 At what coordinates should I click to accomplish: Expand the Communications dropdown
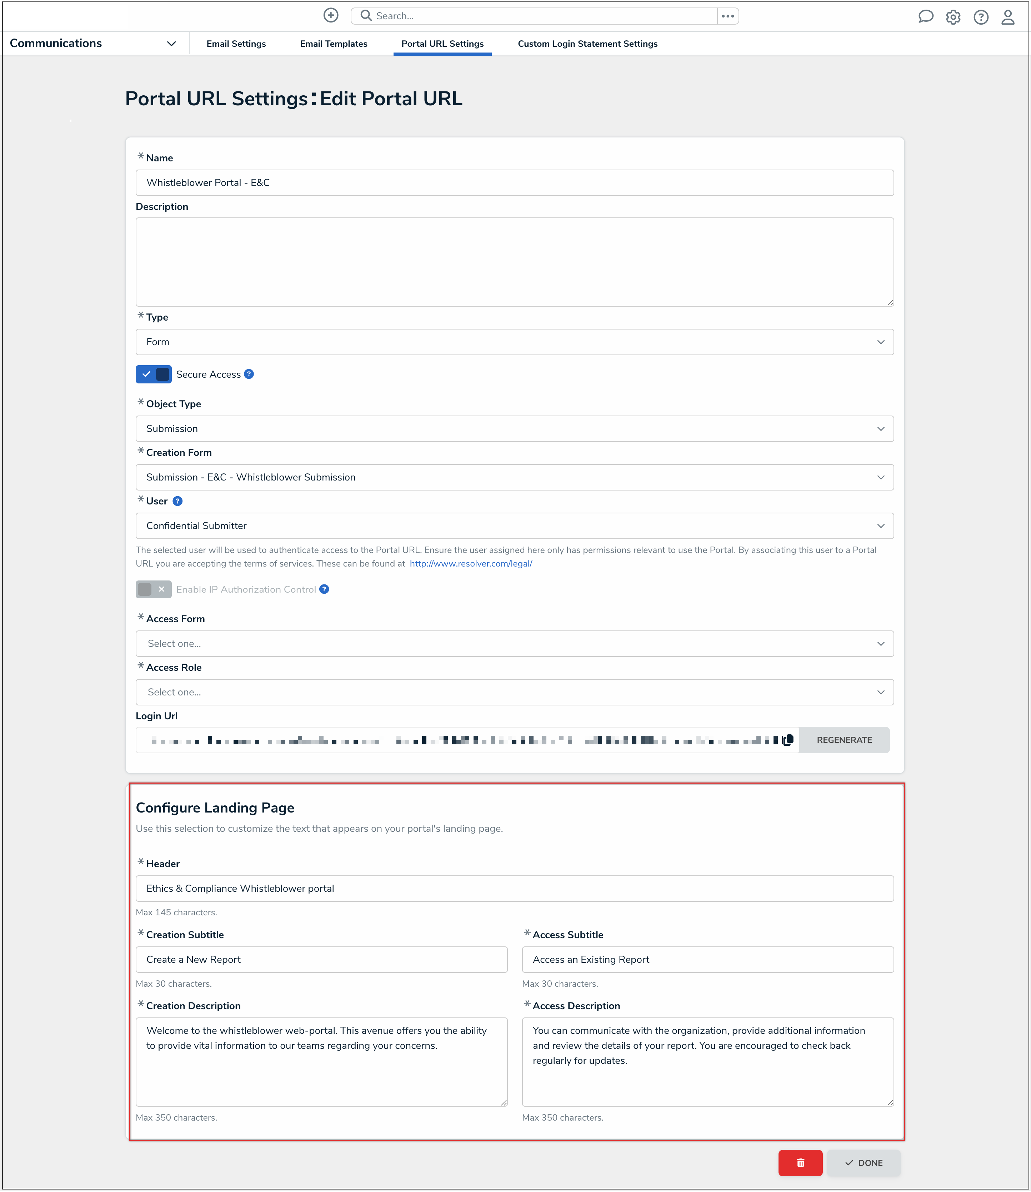point(171,44)
